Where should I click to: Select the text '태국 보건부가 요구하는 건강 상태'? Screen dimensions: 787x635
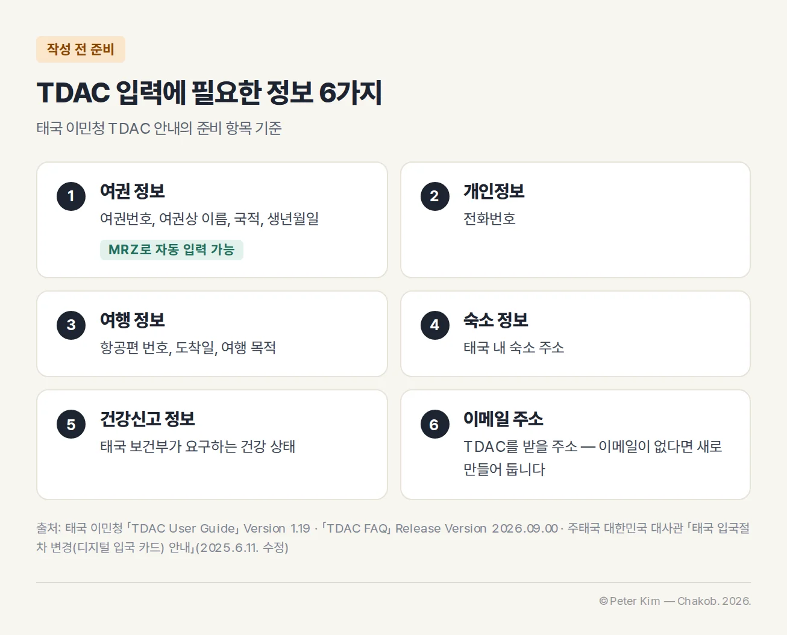coord(198,446)
